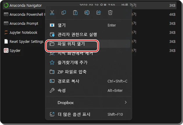Open 속성 properties entry
Screen dimensions: 183x125
click(88, 90)
